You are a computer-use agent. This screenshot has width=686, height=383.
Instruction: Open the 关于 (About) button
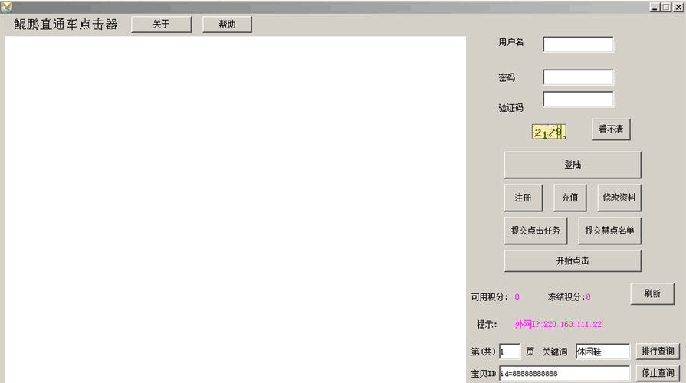[x=161, y=25]
